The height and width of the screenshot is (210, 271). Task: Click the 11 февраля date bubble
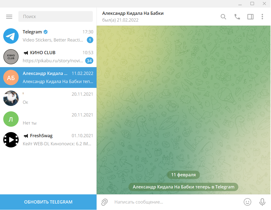[x=183, y=175]
